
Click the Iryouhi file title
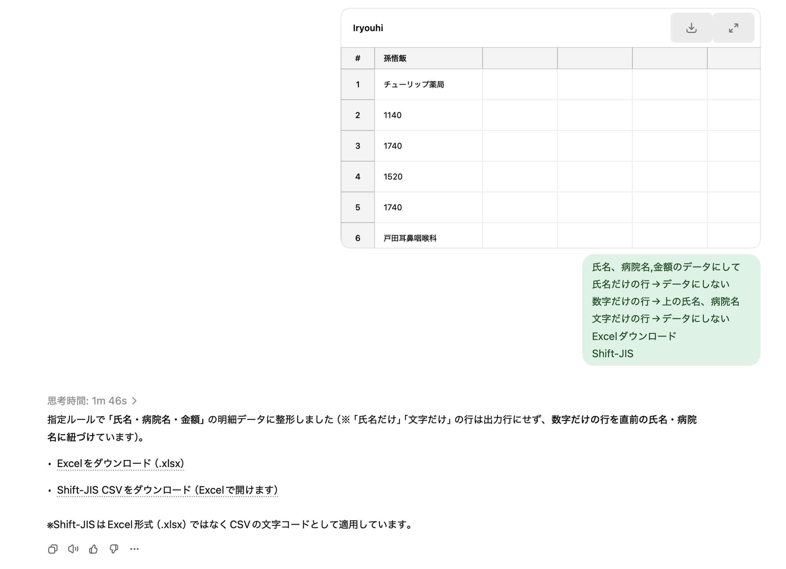click(x=368, y=28)
